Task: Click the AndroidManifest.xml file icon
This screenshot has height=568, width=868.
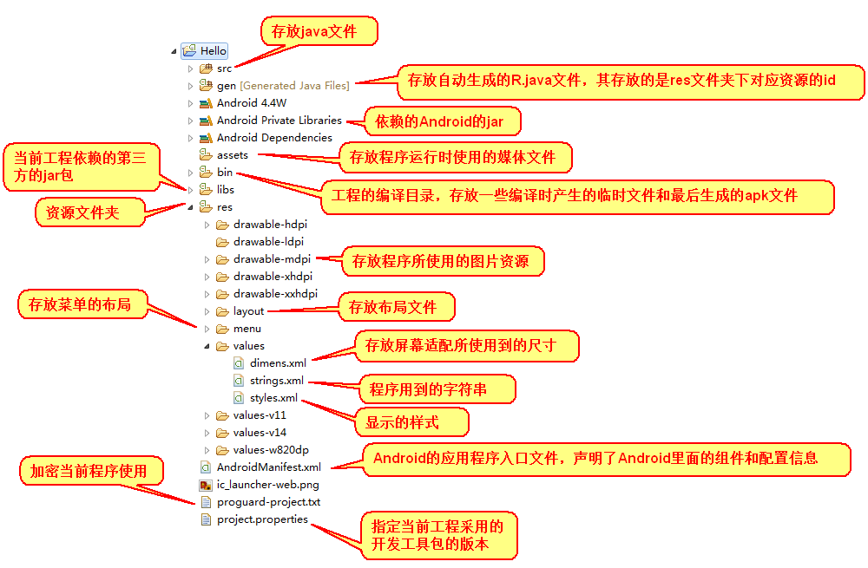Action: [206, 467]
